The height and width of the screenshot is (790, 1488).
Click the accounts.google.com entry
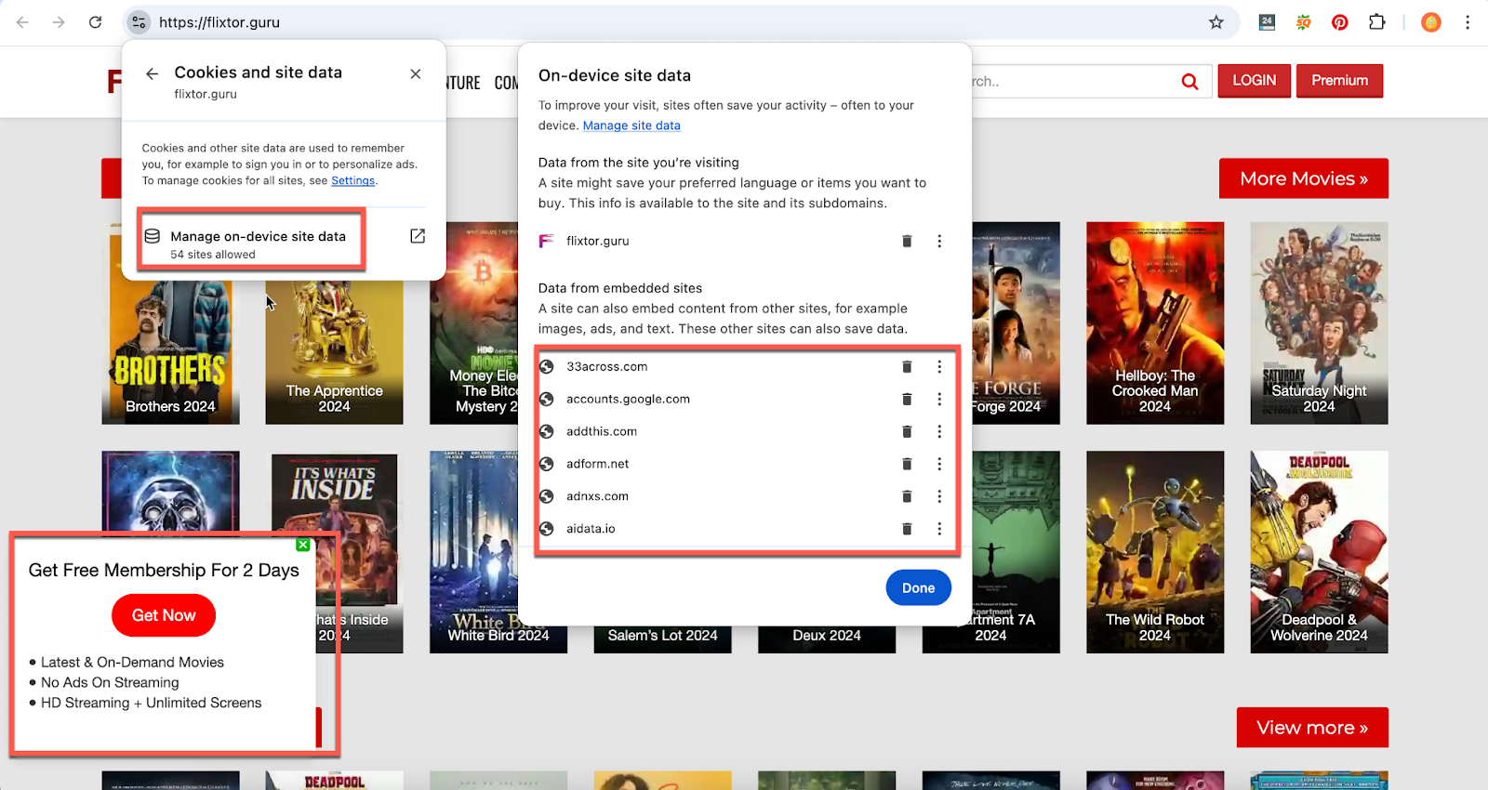pyautogui.click(x=628, y=399)
